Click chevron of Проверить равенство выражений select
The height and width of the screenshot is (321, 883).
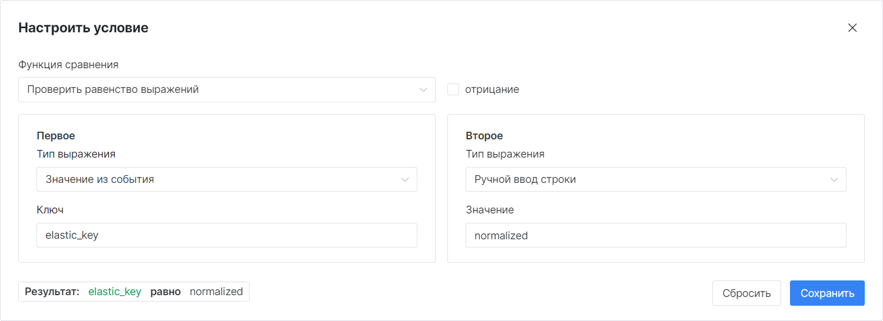point(423,90)
